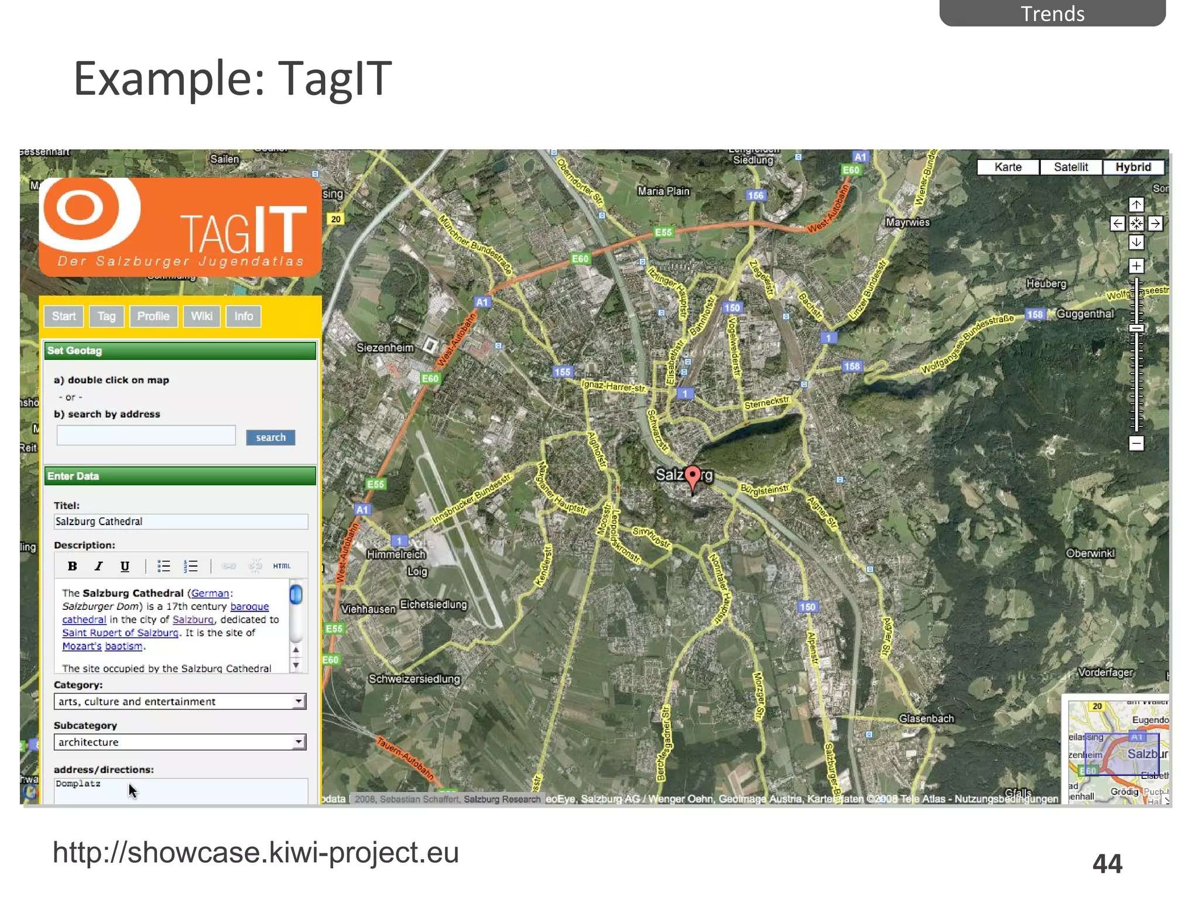Switch map to Satellit view
The height and width of the screenshot is (899, 1199).
(1071, 167)
